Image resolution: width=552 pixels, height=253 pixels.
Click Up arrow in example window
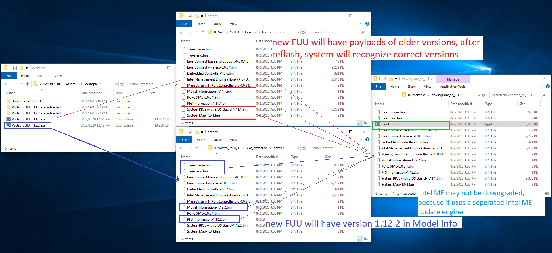(x=28, y=84)
